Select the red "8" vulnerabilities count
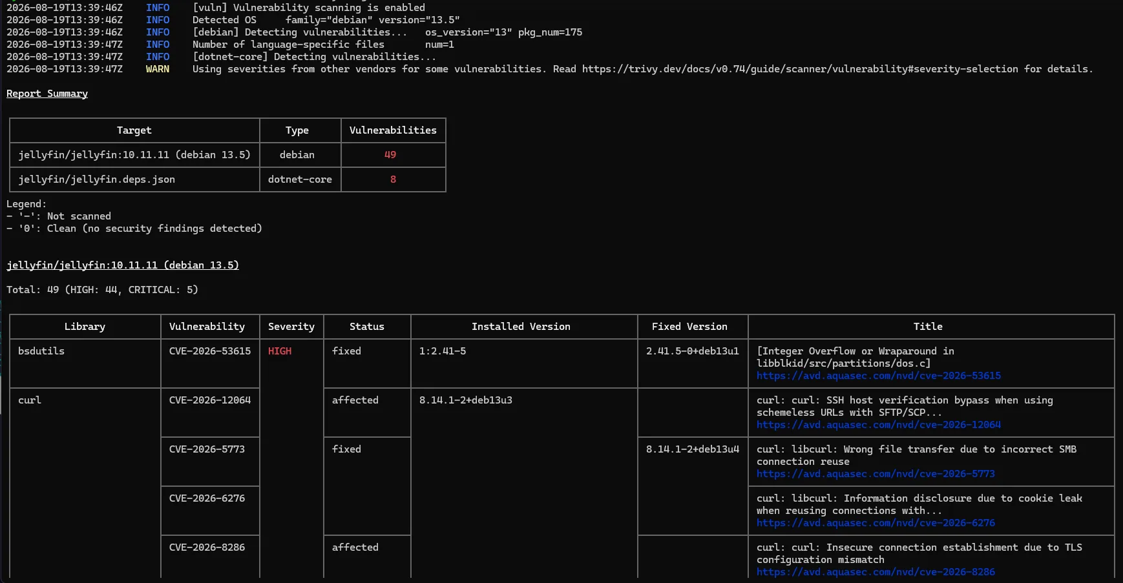 (x=393, y=179)
